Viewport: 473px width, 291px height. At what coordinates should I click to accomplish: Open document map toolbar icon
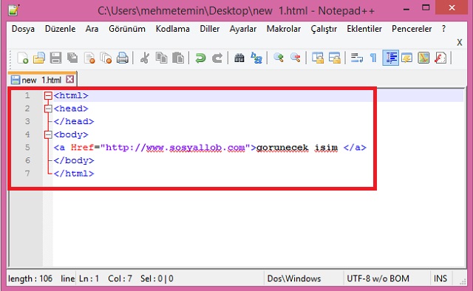tap(423, 58)
